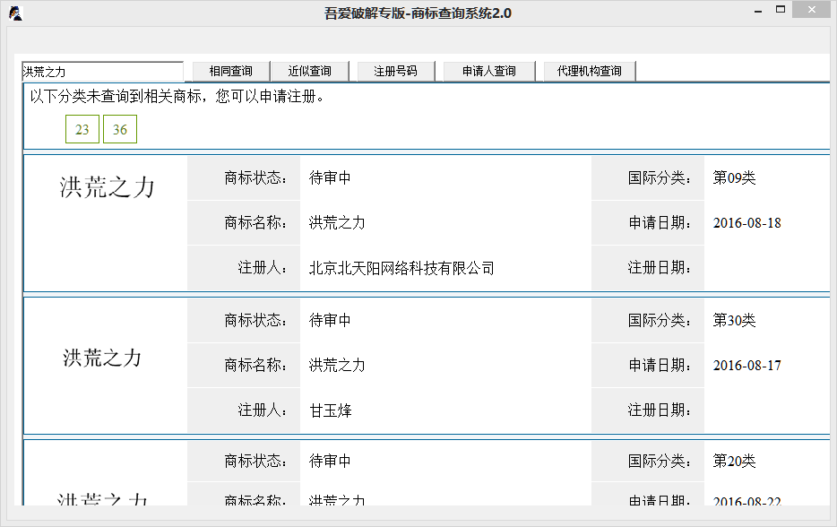
Task: Click classification 第09类 of the first result
Action: [x=734, y=177]
